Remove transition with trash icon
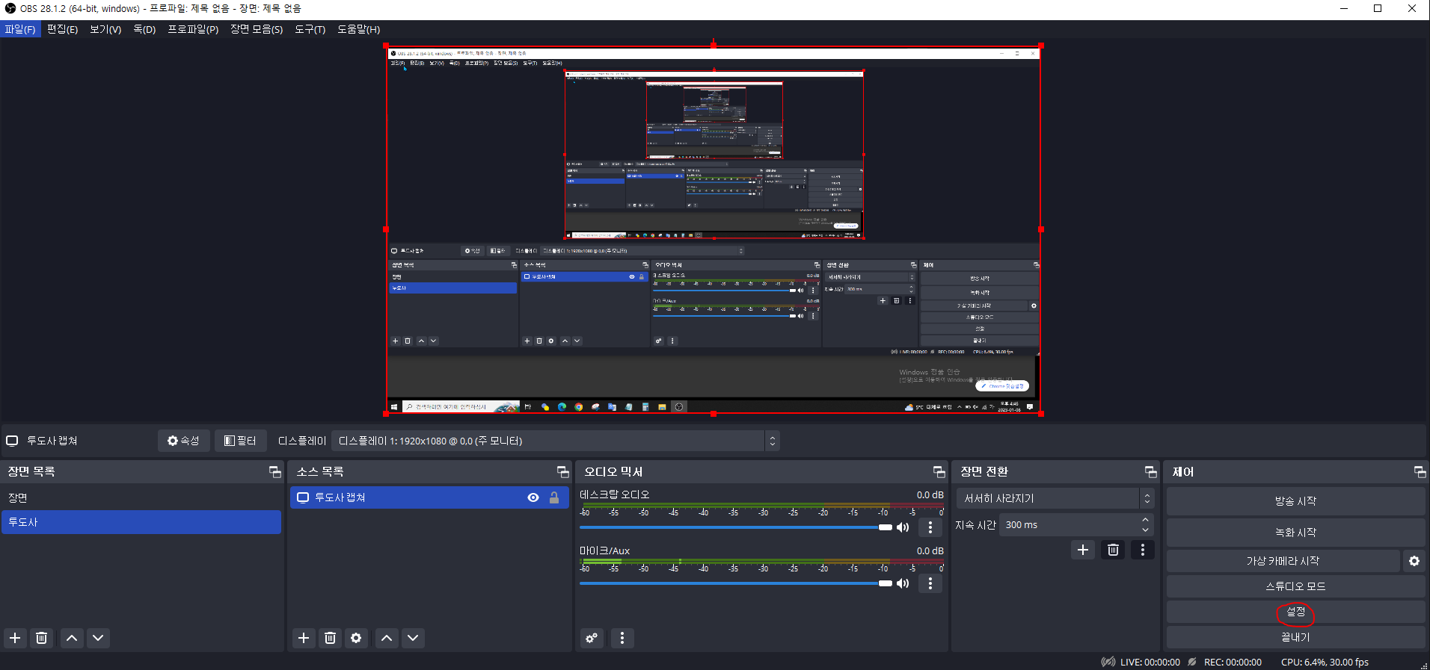This screenshot has width=1430, height=670. [1113, 550]
